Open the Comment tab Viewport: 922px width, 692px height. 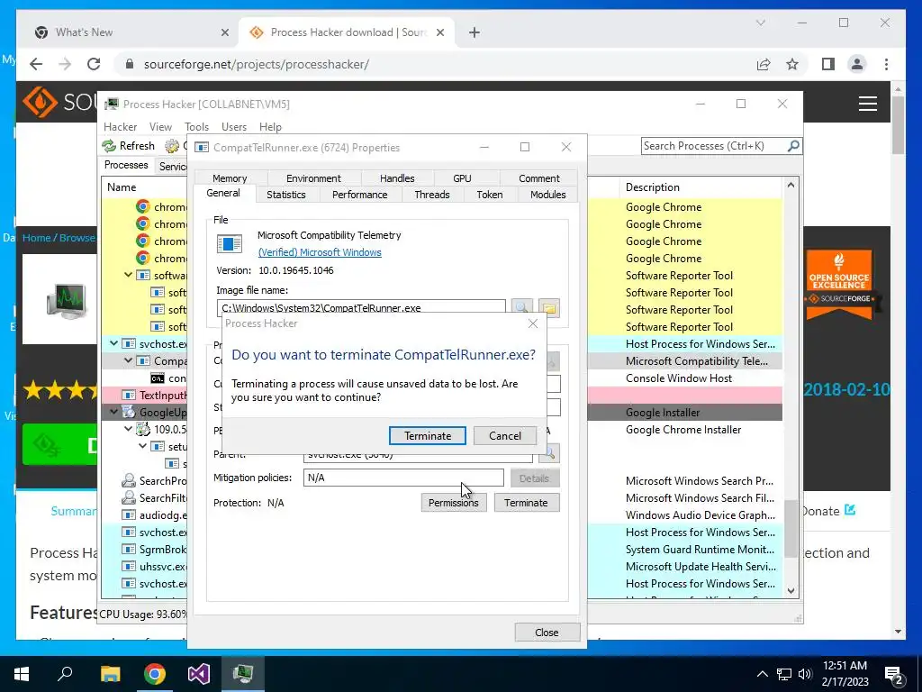pyautogui.click(x=539, y=178)
